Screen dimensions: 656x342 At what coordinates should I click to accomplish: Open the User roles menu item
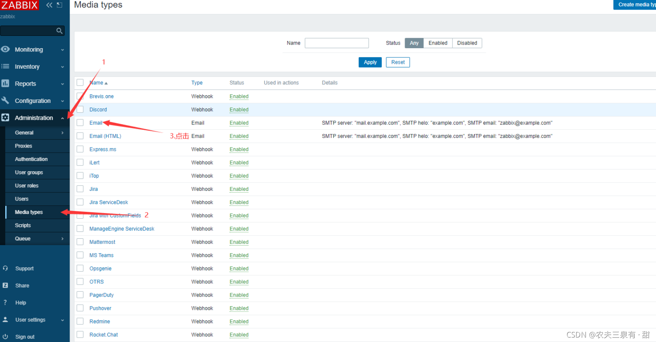tap(27, 186)
